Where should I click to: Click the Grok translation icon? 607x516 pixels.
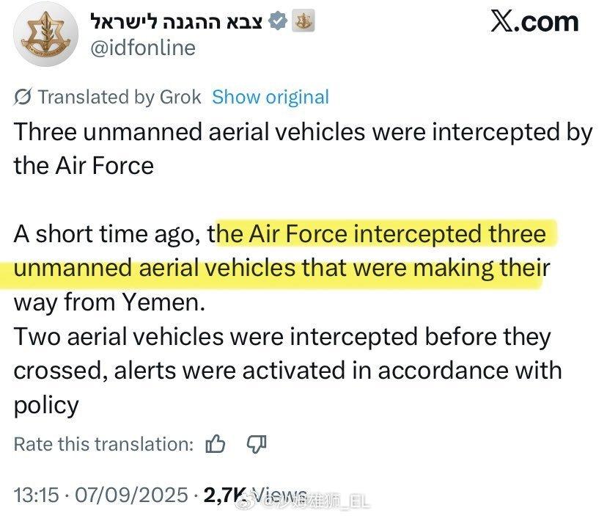[x=23, y=97]
